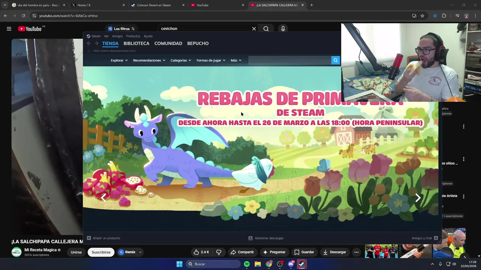The width and height of the screenshot is (481, 270).
Task: Open the Ver menu in Steam
Action: [x=106, y=36]
